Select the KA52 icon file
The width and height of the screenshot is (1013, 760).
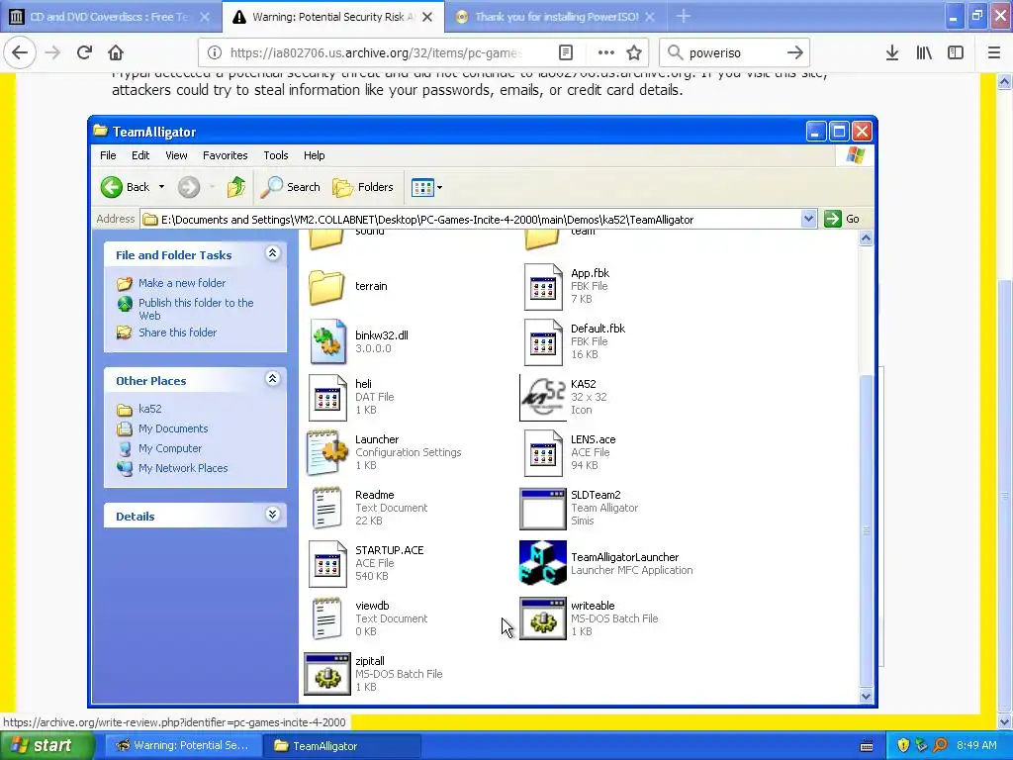click(543, 398)
